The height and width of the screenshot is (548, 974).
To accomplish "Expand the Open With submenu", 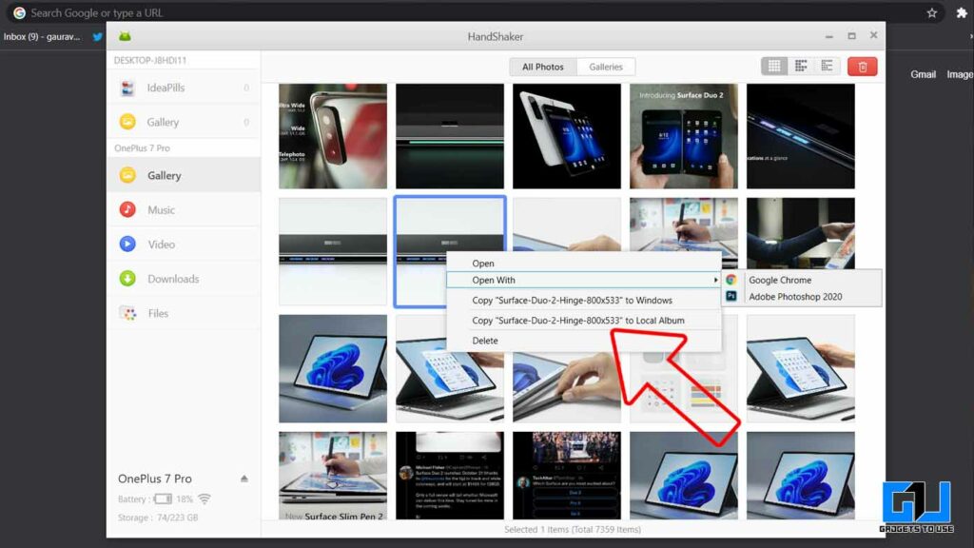I will pyautogui.click(x=584, y=281).
